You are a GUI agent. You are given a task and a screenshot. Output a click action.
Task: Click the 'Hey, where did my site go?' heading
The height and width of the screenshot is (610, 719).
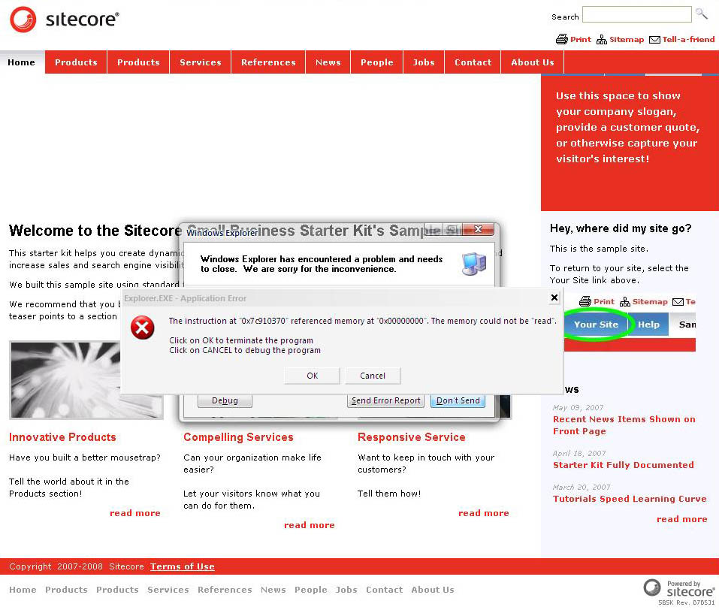621,228
